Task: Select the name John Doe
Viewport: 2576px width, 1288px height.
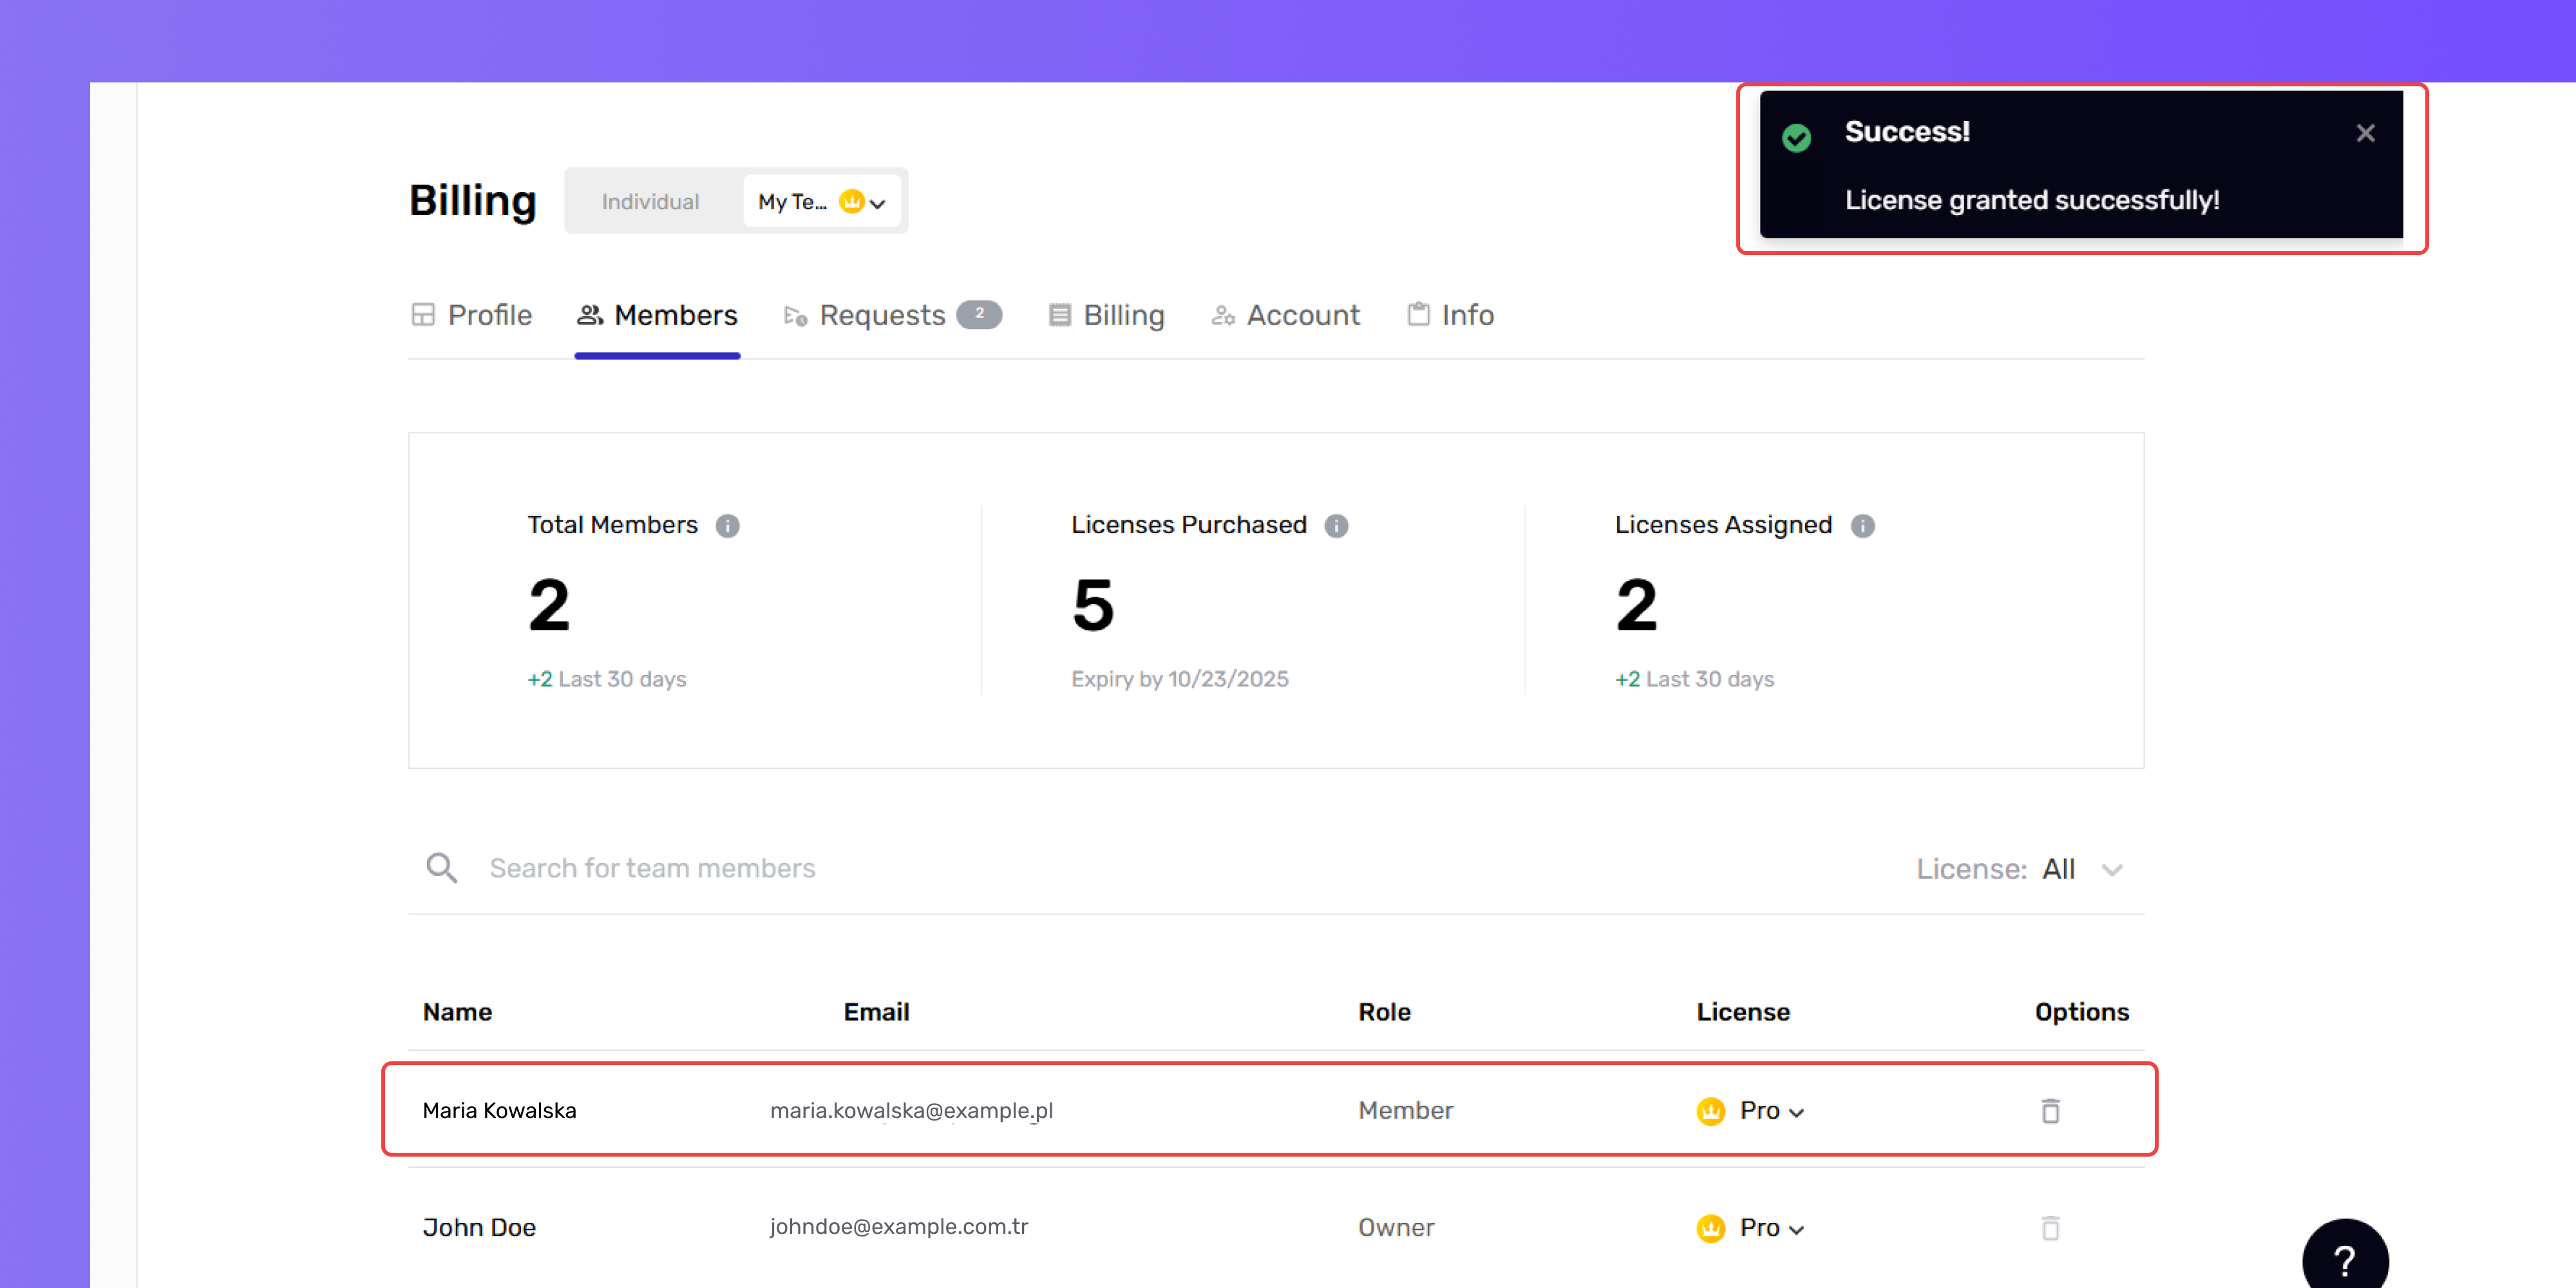Action: click(479, 1228)
